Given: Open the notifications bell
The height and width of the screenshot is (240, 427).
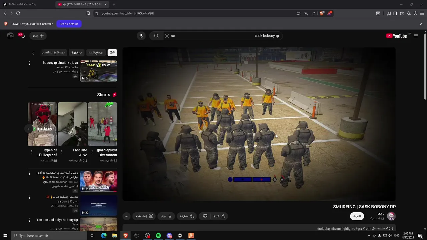Looking at the screenshot, I should pos(22,36).
